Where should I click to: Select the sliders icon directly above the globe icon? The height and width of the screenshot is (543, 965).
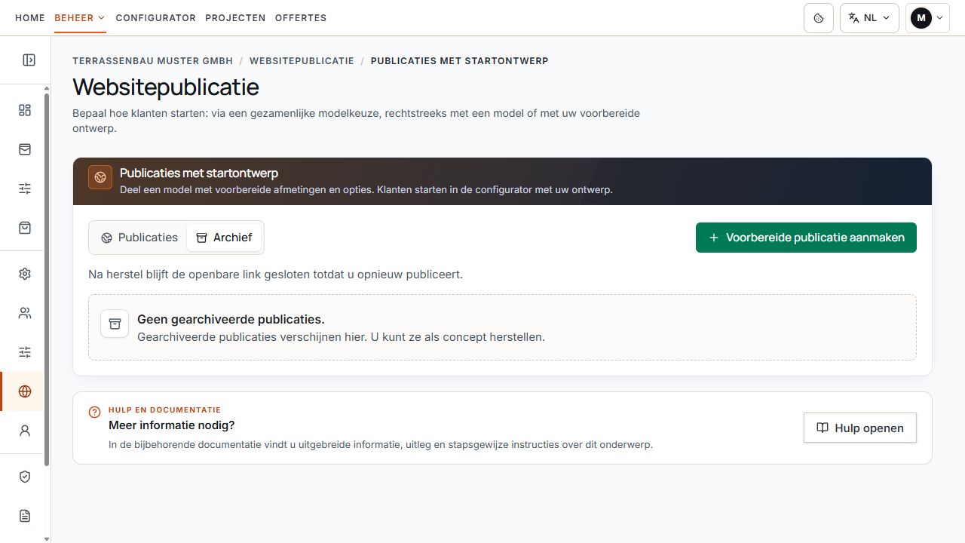(25, 352)
